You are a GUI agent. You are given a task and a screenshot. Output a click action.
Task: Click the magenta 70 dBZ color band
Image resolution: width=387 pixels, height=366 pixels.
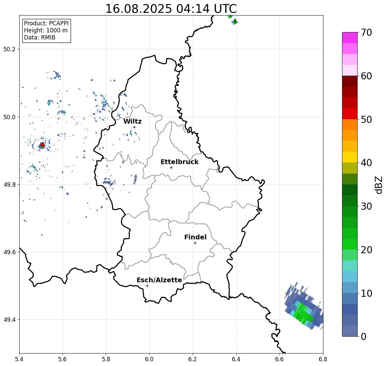point(350,38)
